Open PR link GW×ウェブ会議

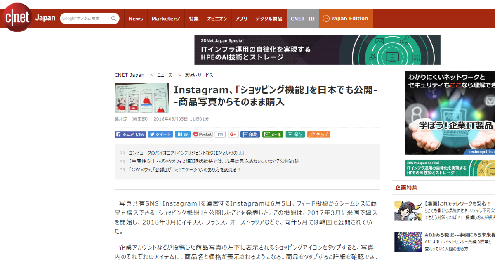pyautogui.click(x=184, y=170)
